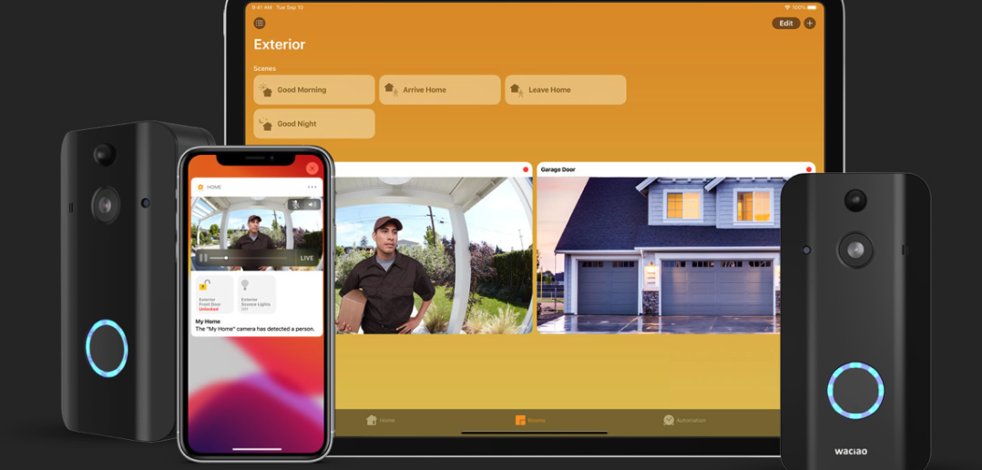Image resolution: width=982 pixels, height=470 pixels.
Task: Toggle the Exterior Front Door lock tile
Action: pyautogui.click(x=213, y=294)
